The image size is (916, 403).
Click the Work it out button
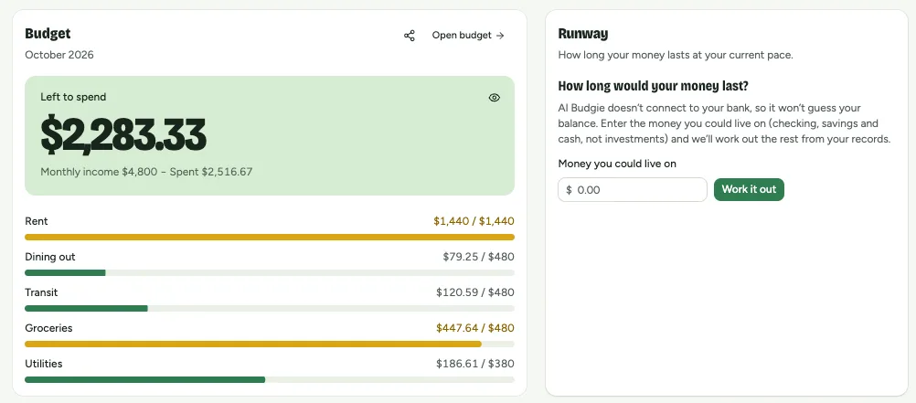[x=749, y=189]
